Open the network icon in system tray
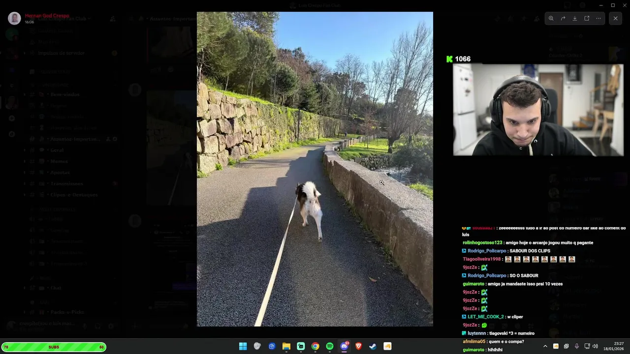 click(587, 347)
